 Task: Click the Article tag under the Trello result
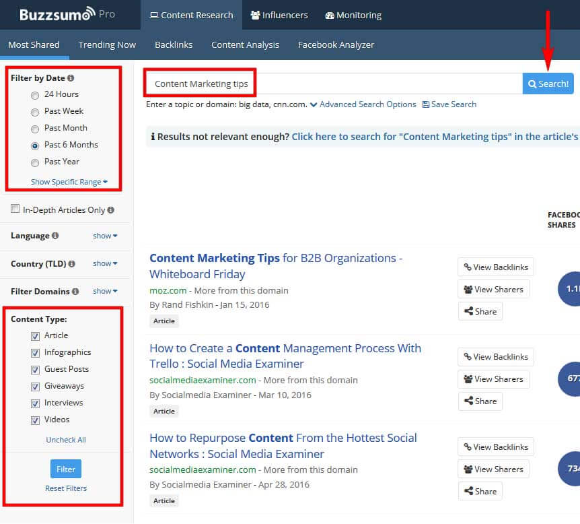[164, 411]
